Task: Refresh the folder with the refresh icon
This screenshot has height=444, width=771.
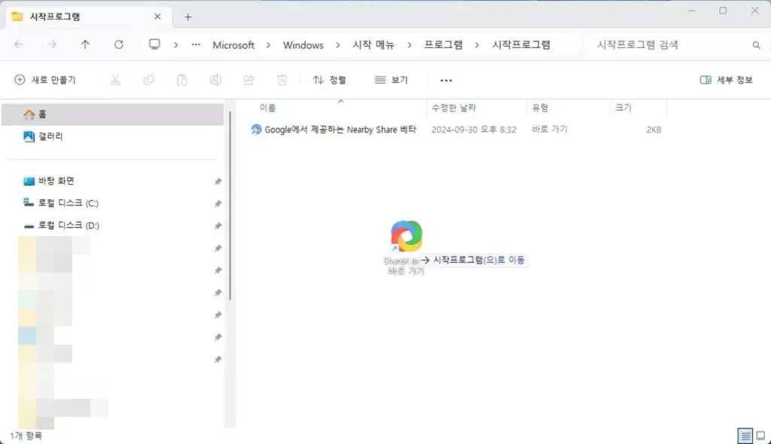Action: [x=118, y=44]
